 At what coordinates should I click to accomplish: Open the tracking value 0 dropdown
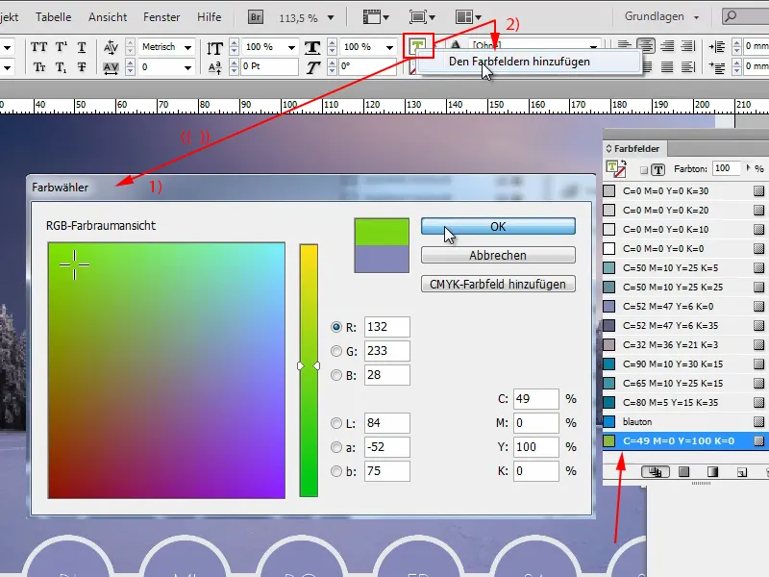[187, 67]
